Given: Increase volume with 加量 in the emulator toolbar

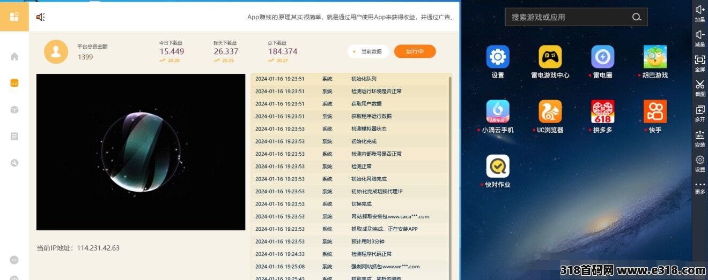Looking at the screenshot, I should (x=700, y=13).
